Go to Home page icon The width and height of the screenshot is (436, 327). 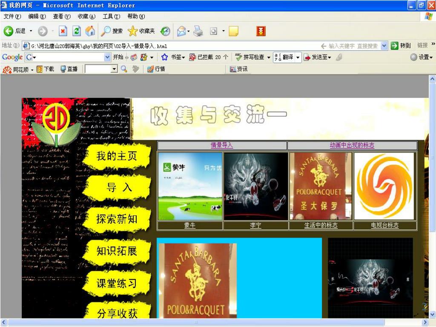(x=90, y=31)
